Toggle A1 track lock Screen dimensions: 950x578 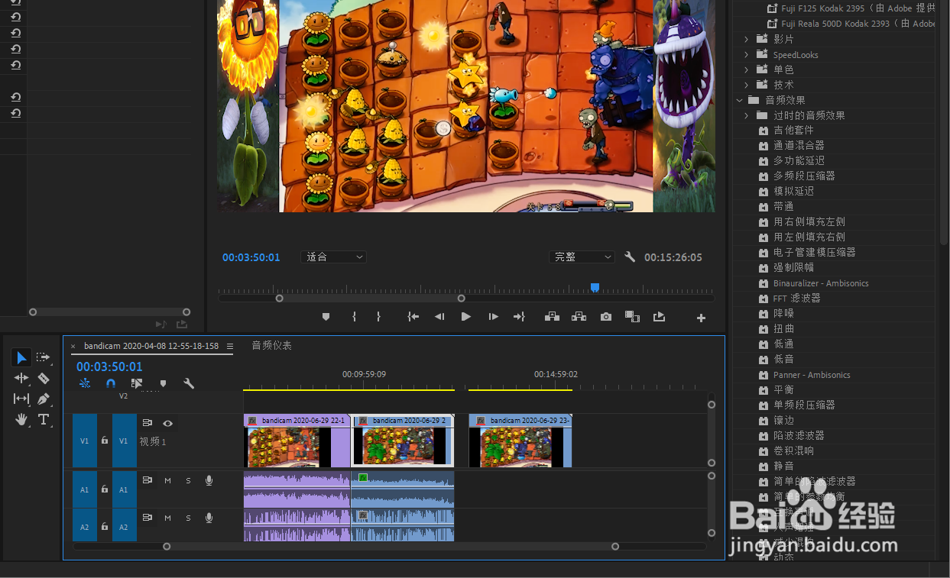(x=105, y=489)
